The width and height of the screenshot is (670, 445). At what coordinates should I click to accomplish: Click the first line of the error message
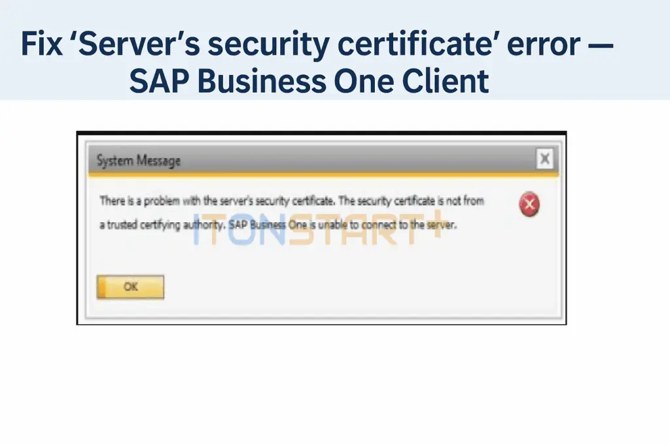pos(291,201)
